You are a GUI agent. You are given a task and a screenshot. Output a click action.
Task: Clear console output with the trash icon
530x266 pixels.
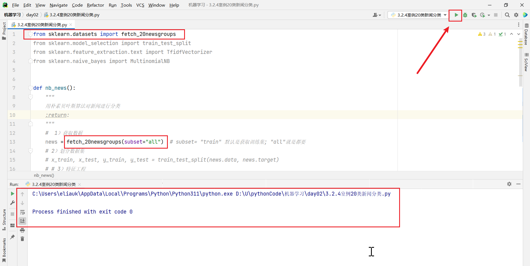pyautogui.click(x=22, y=239)
